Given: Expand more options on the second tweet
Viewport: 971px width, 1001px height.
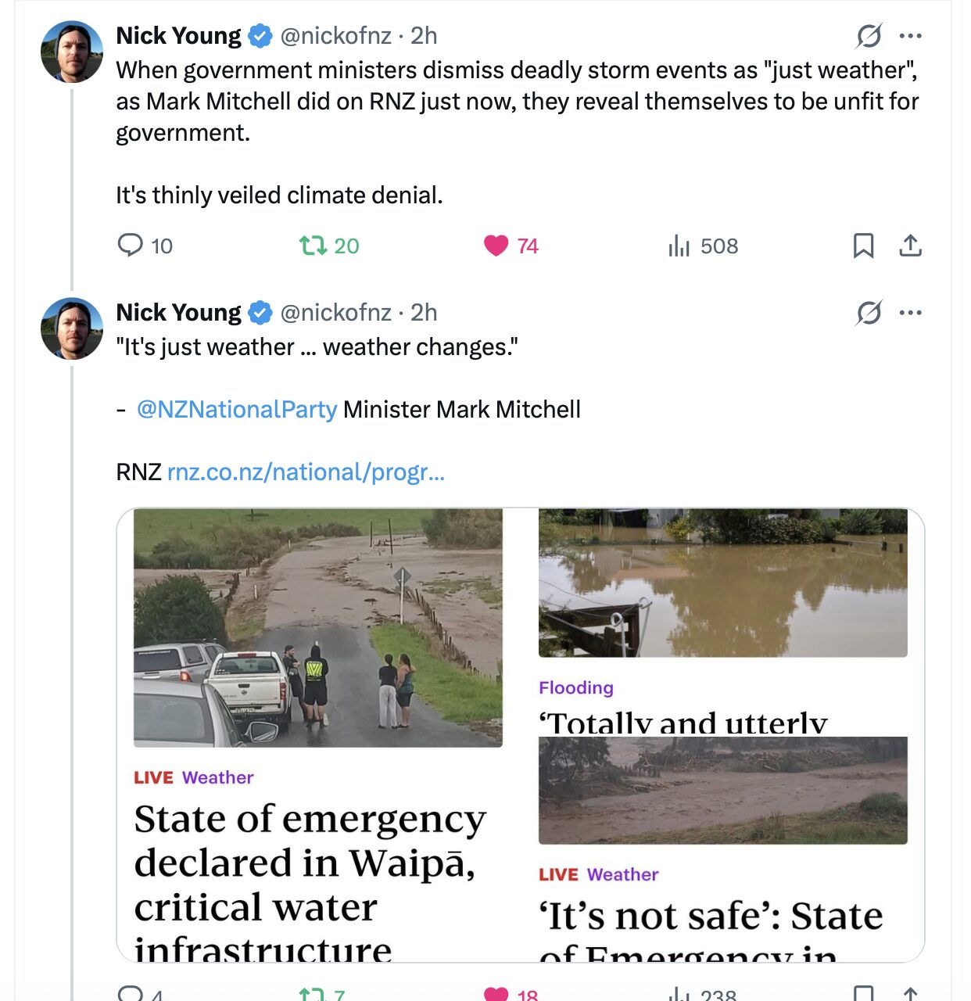Looking at the screenshot, I should (911, 312).
